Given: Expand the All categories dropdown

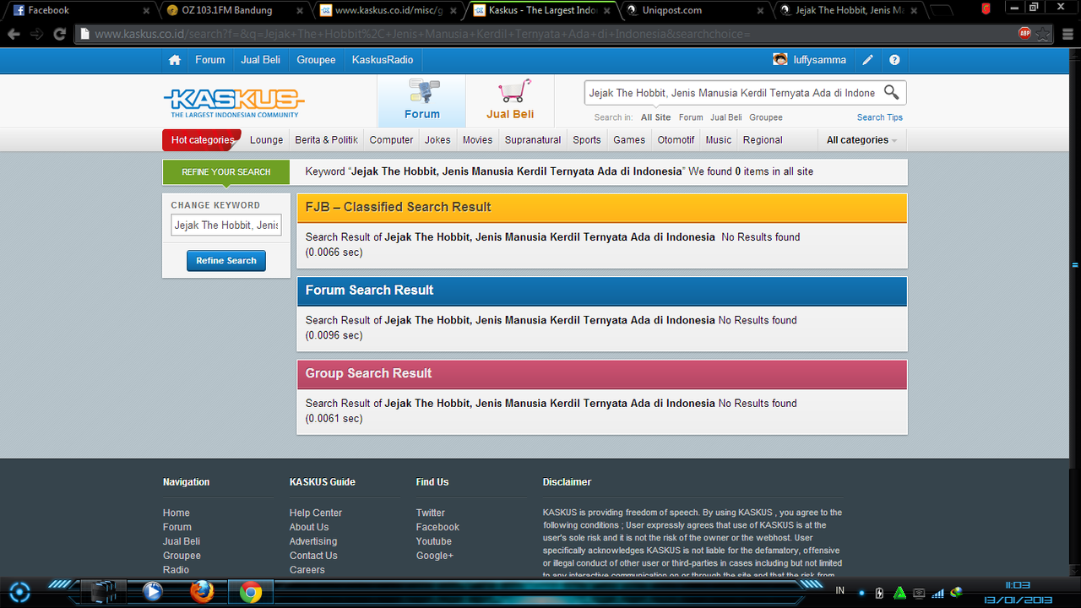Looking at the screenshot, I should [861, 140].
